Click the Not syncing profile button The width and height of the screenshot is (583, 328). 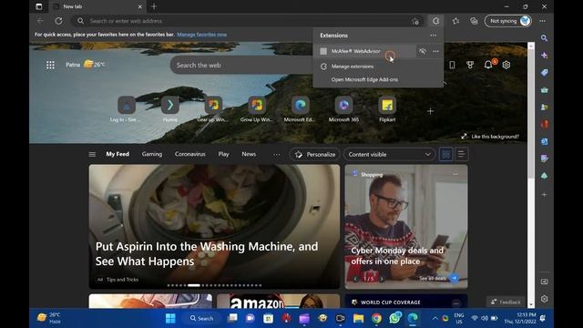(508, 21)
